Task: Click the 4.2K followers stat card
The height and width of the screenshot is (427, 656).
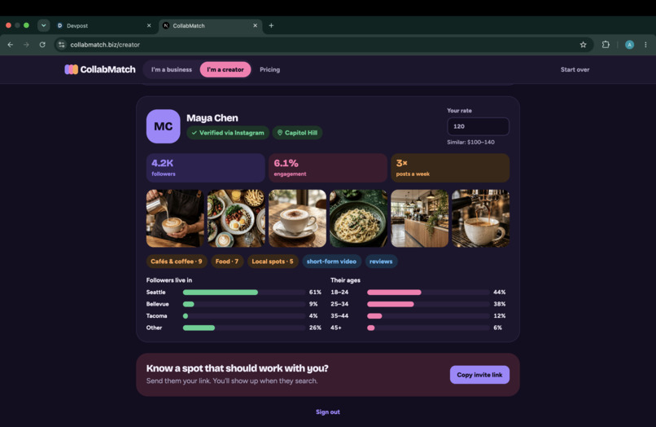Action: [x=205, y=168]
